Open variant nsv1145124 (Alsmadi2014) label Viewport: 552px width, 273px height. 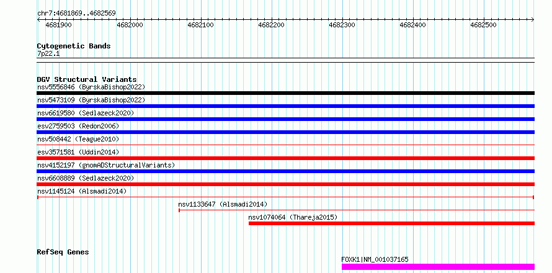click(x=82, y=191)
